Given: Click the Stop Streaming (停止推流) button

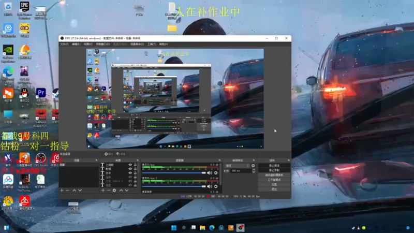Looking at the screenshot, I should (274, 166).
